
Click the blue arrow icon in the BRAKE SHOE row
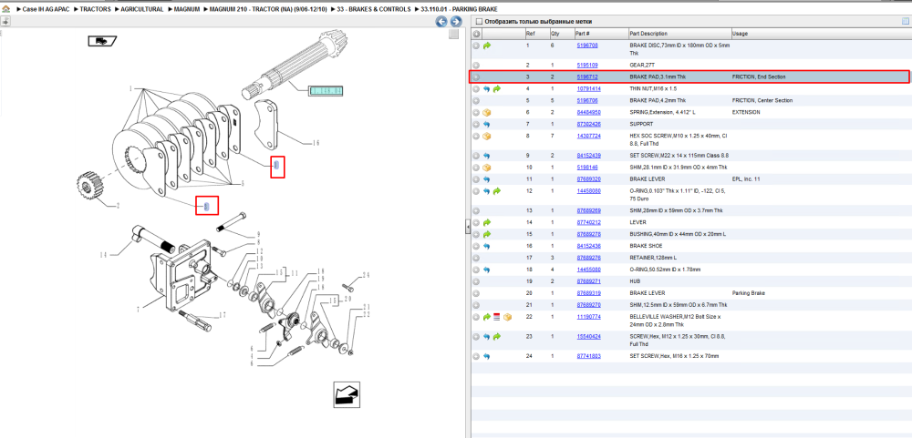point(487,246)
